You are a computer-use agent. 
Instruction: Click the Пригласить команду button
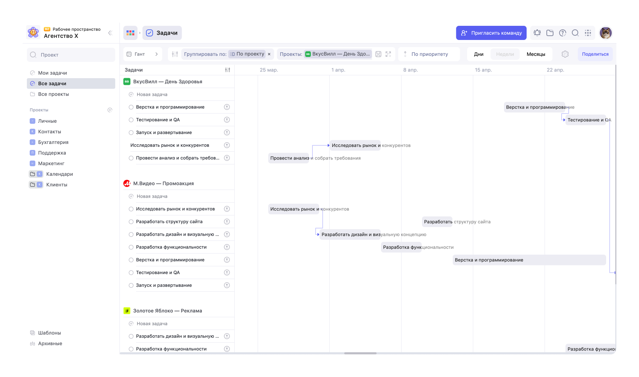pyautogui.click(x=491, y=33)
